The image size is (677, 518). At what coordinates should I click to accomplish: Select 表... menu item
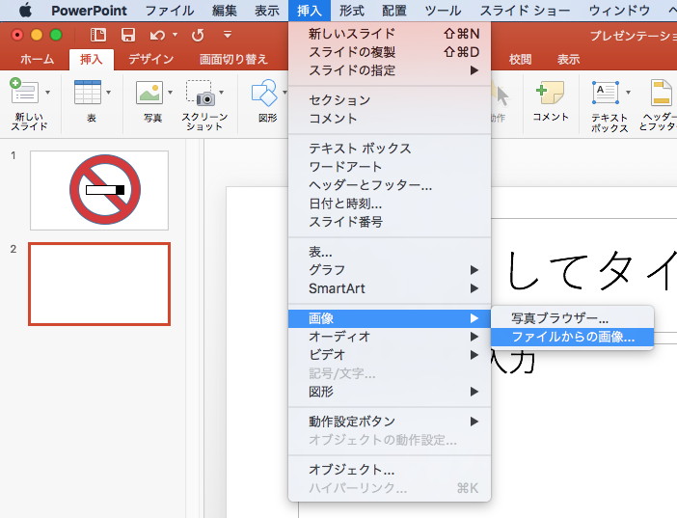coord(390,252)
